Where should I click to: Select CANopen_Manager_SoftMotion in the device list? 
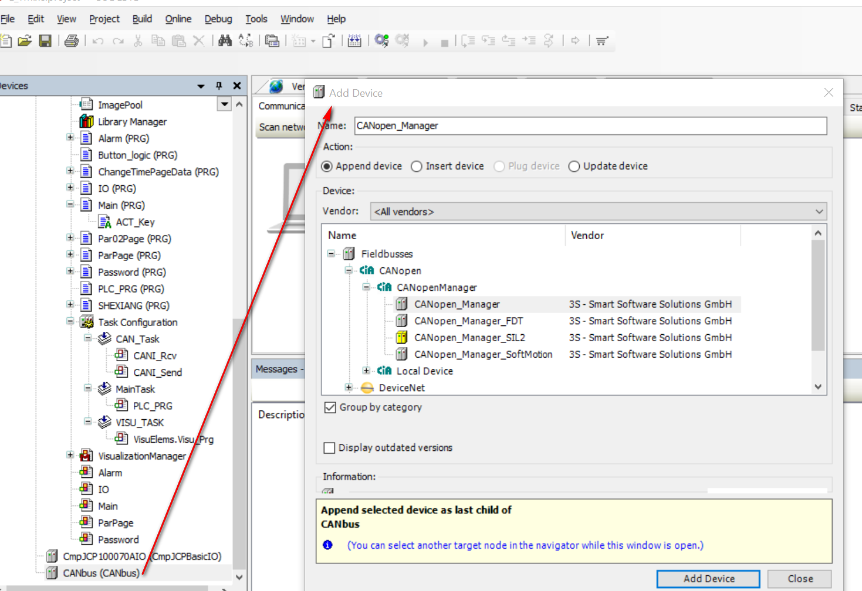click(x=483, y=354)
